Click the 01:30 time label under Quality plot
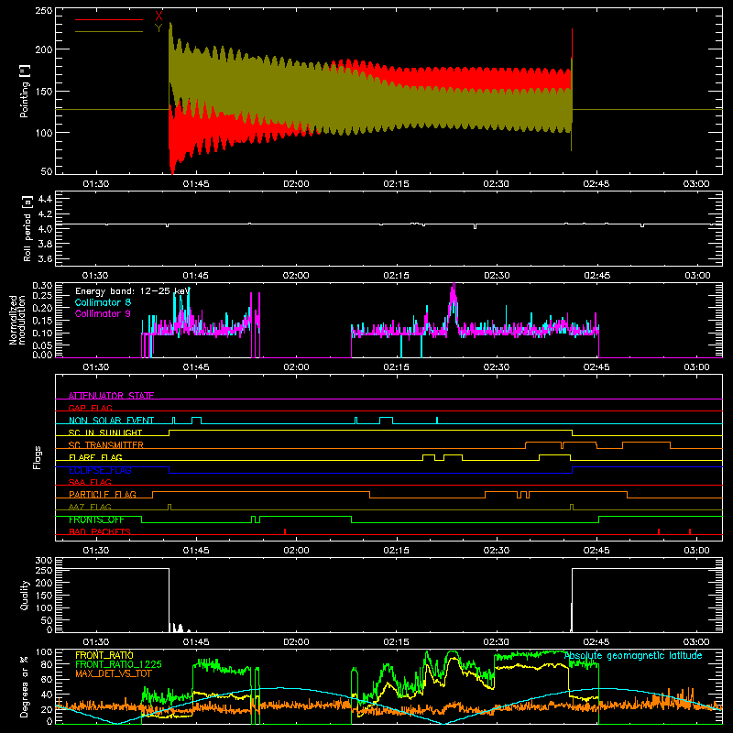The image size is (733, 733). coord(96,642)
